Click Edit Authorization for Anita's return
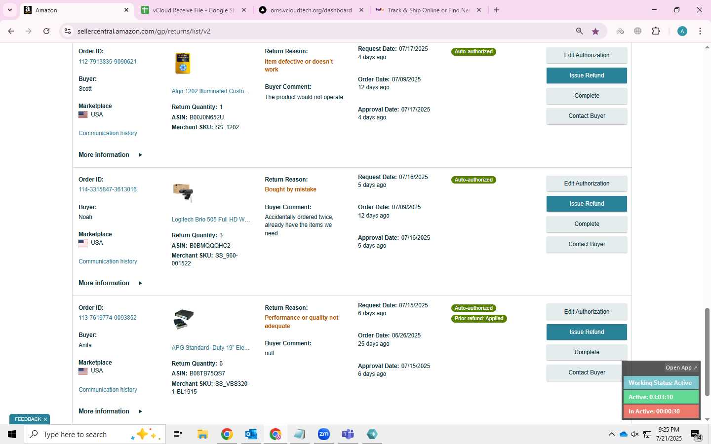The width and height of the screenshot is (711, 444). [587, 312]
